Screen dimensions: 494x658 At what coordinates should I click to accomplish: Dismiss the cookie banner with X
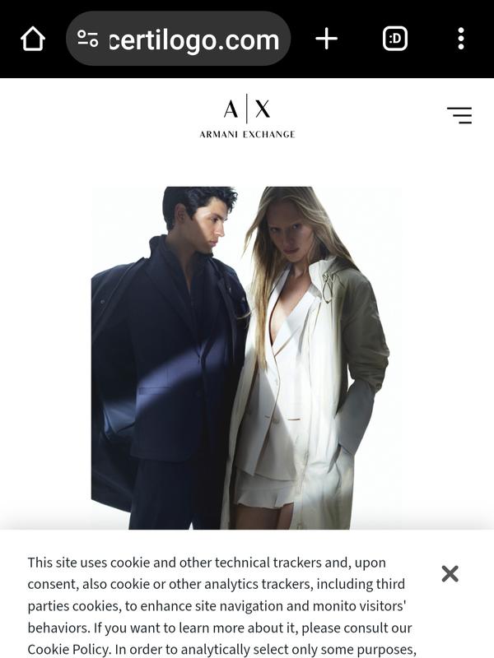[450, 573]
